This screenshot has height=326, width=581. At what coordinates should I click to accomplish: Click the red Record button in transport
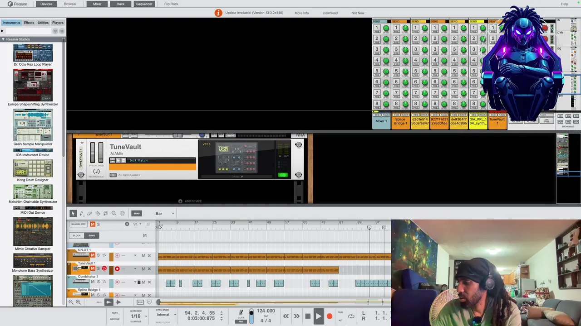pyautogui.click(x=329, y=316)
